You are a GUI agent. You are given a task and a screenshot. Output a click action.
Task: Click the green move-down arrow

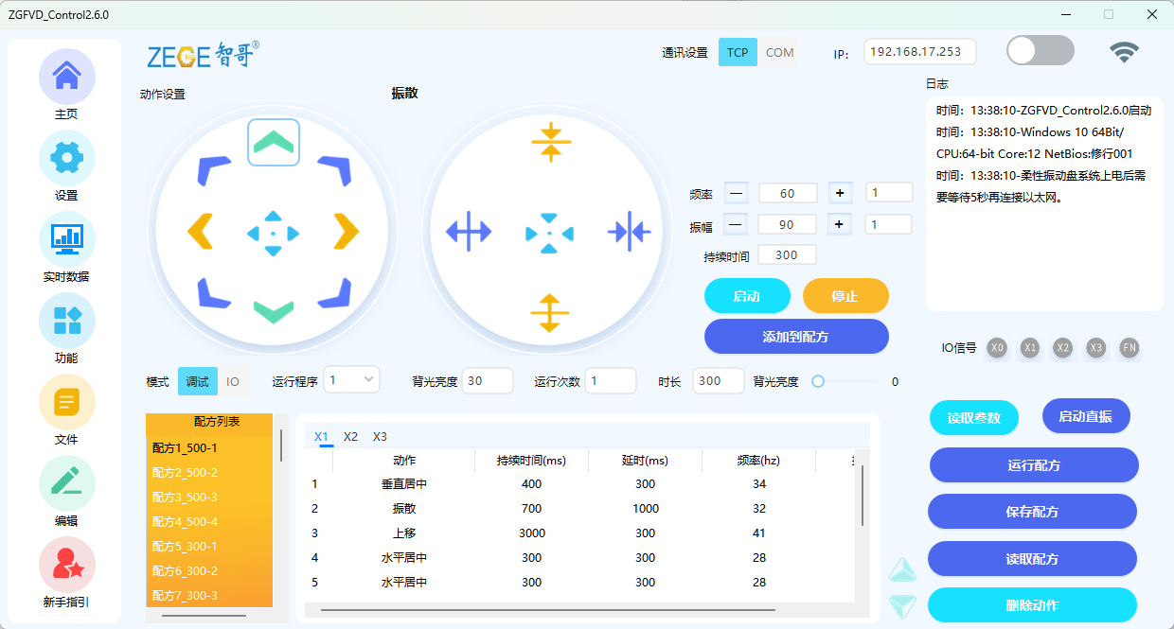(x=274, y=312)
